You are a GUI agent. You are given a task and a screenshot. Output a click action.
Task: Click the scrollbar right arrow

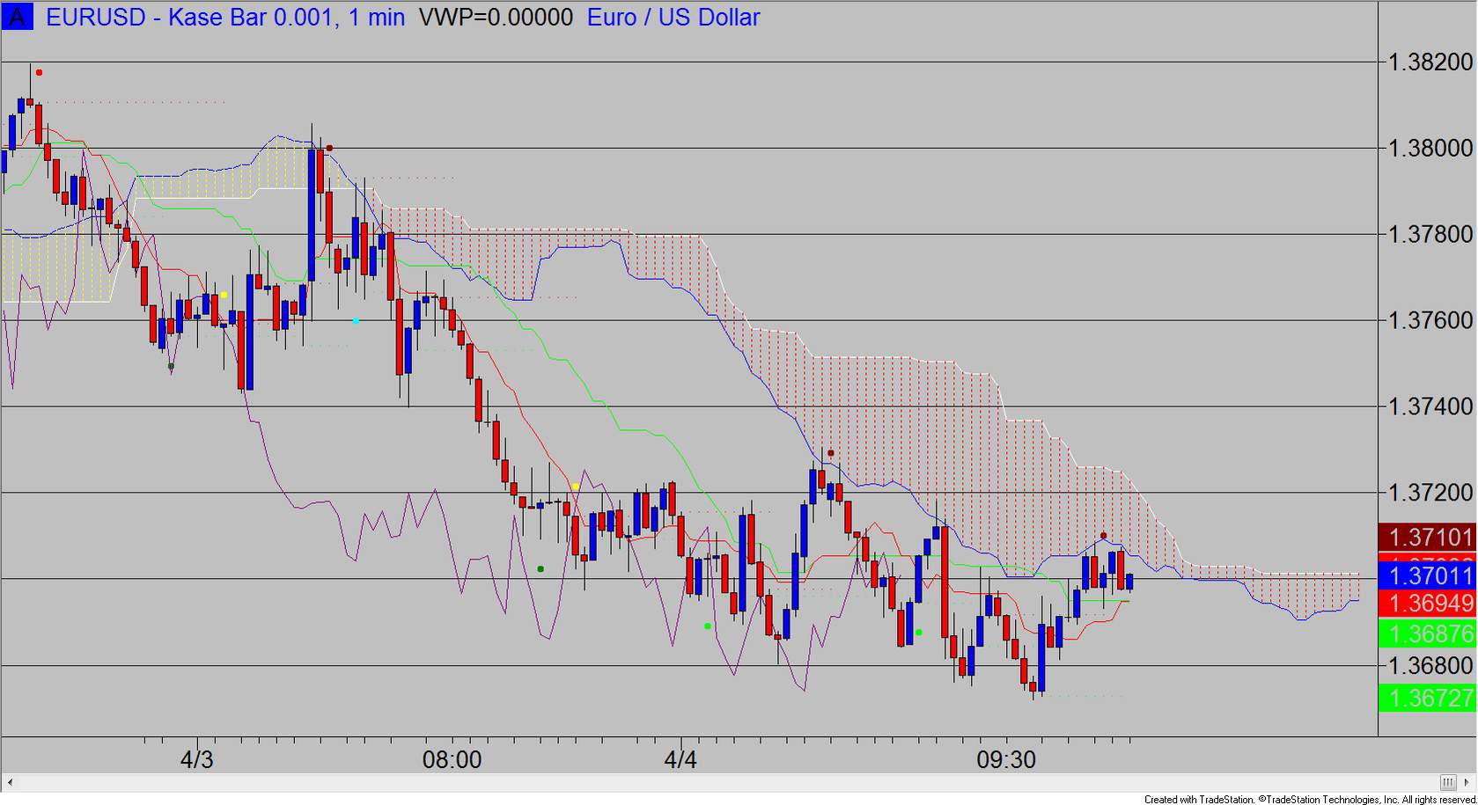tap(1468, 782)
